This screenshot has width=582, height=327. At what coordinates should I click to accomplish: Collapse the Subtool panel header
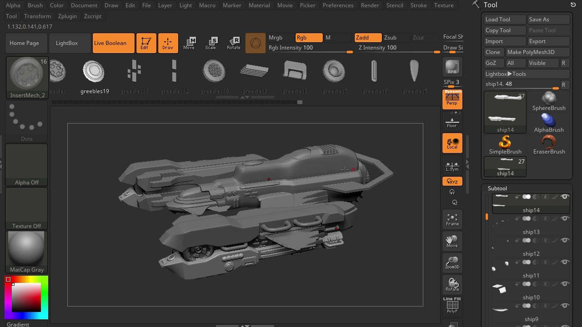point(497,188)
